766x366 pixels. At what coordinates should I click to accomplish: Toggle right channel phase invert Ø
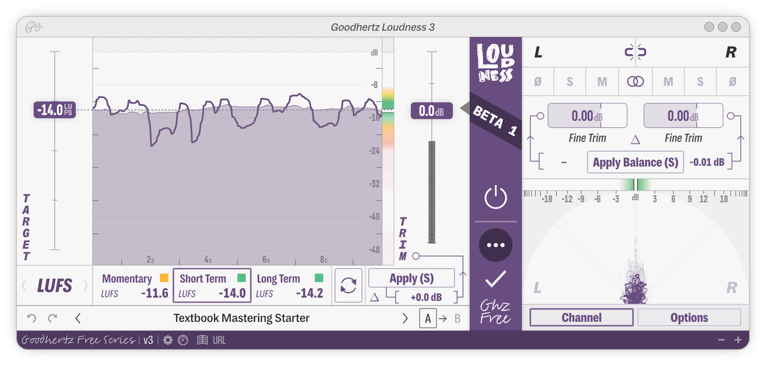732,82
